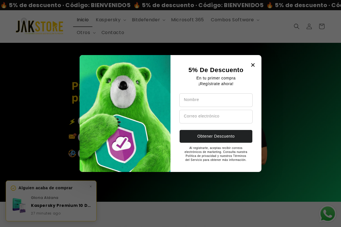Click the green checkmark in notification
Image resolution: width=341 pixels, height=227 pixels.
13,188
